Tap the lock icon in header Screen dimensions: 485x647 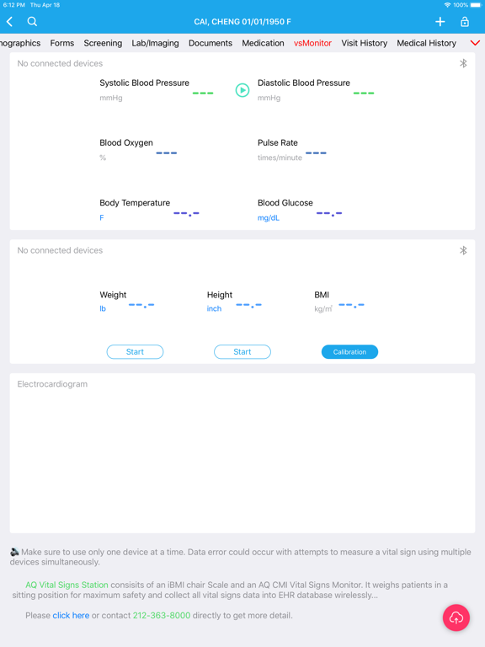(x=465, y=21)
